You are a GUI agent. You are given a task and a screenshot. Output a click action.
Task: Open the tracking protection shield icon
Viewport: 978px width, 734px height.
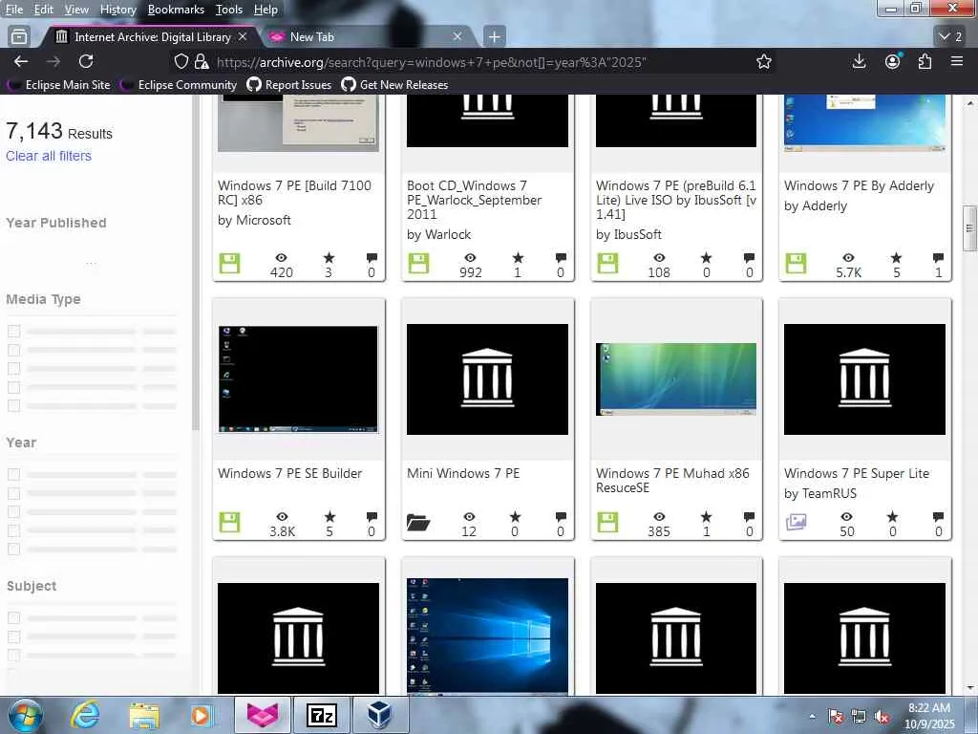click(181, 62)
